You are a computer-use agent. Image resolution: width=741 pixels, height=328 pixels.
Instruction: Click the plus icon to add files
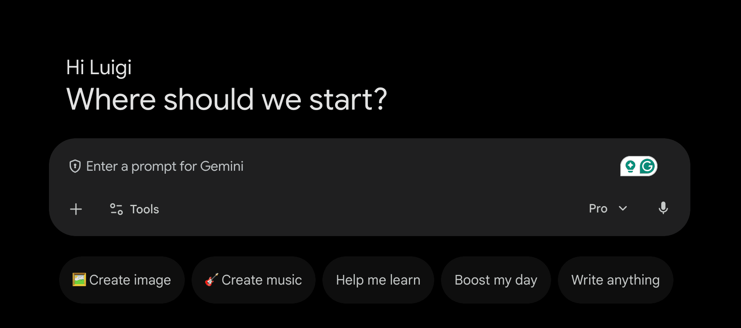click(76, 209)
